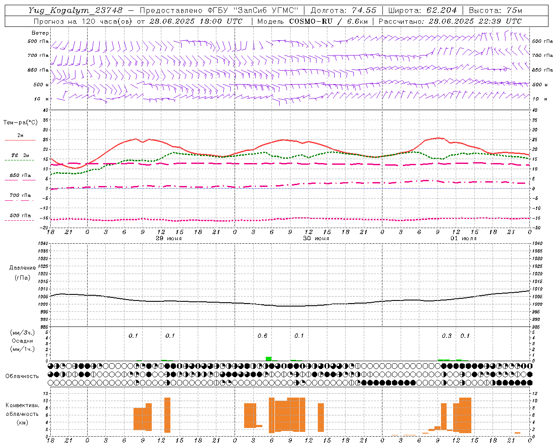Click the '850 гПа' temperature legend label

(x=20, y=176)
